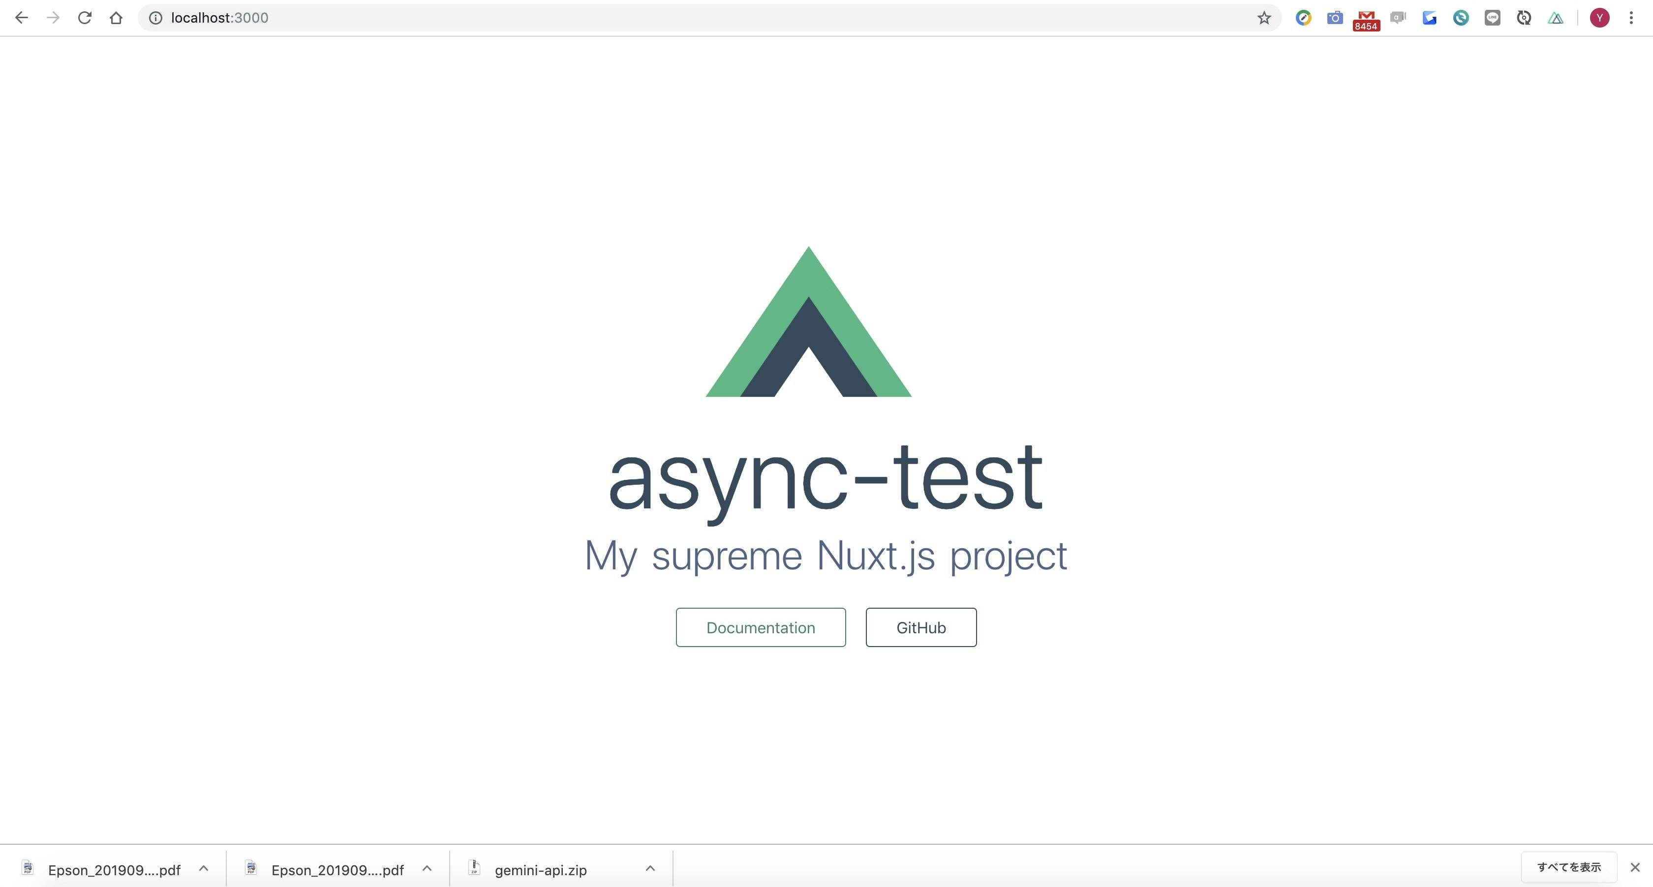Open the Gmail checker extension showing 8454
The height and width of the screenshot is (887, 1653).
(1366, 19)
